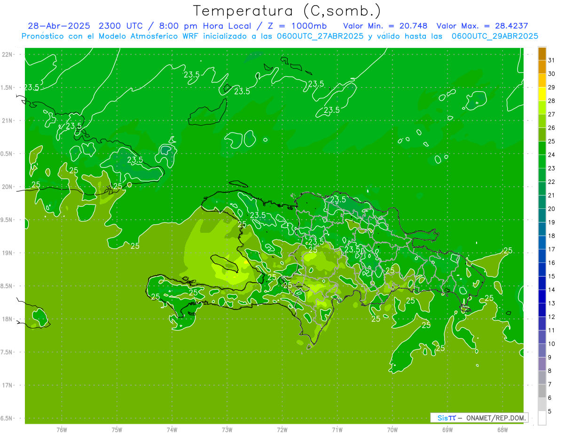Click the '74W' longitude axis label
The height and width of the screenshot is (436, 564).
pyautogui.click(x=172, y=430)
